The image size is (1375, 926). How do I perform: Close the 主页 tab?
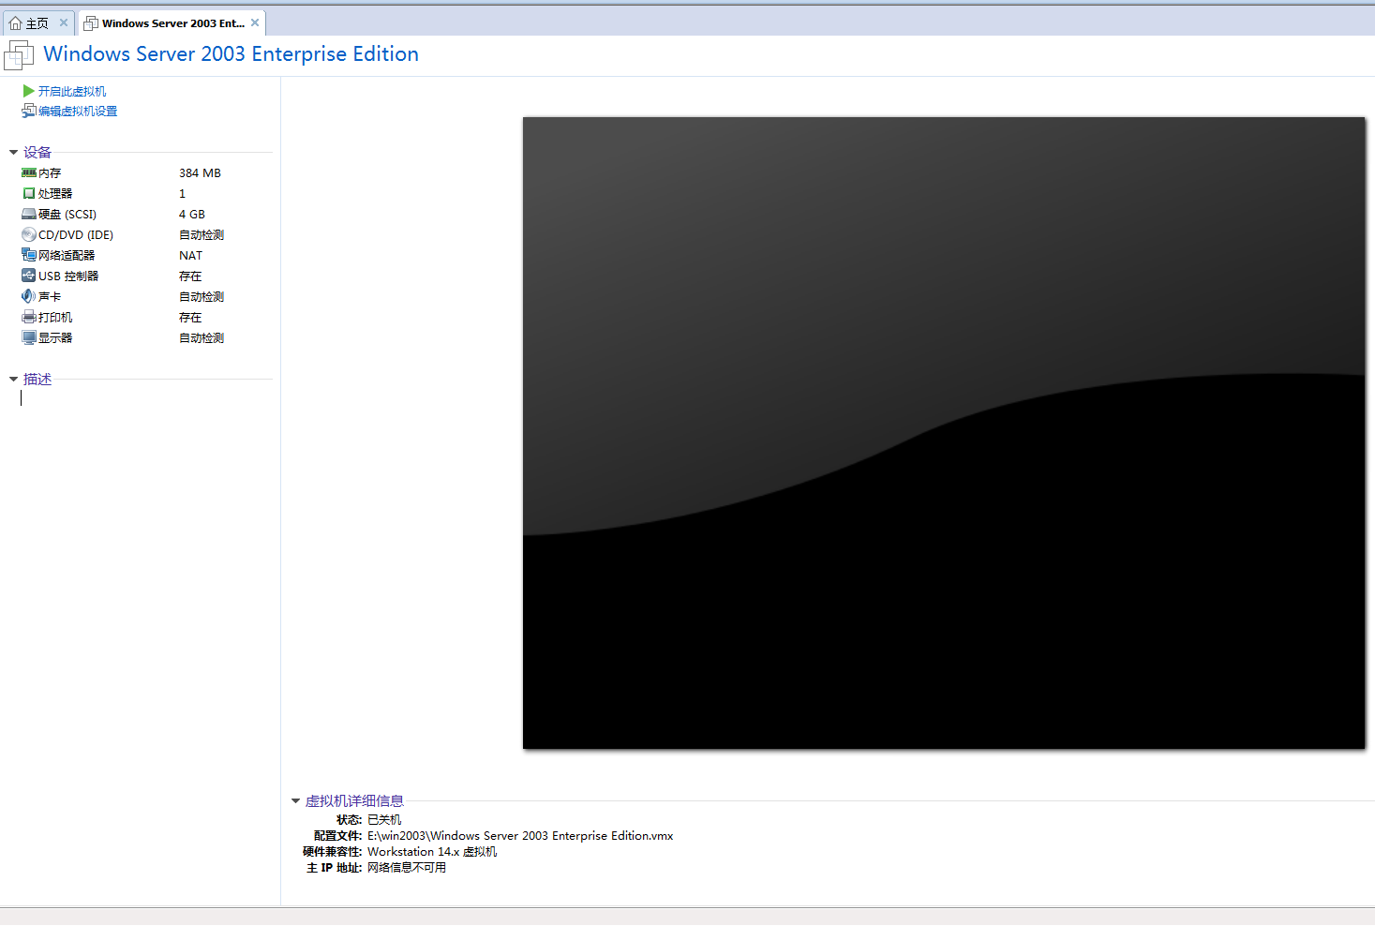64,22
